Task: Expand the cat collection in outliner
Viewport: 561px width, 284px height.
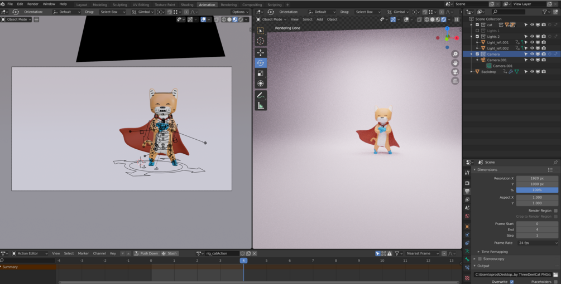Action: (x=472, y=25)
